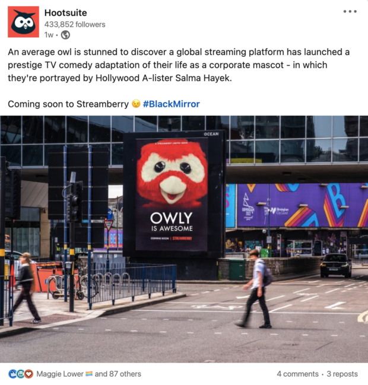Click the heart love reaction icon

tap(28, 374)
